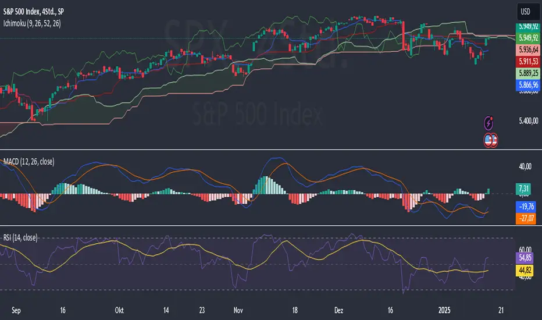This screenshot has width=542, height=320.
Task: Select the MACD (12, 26, close) legend
Action: (28, 162)
